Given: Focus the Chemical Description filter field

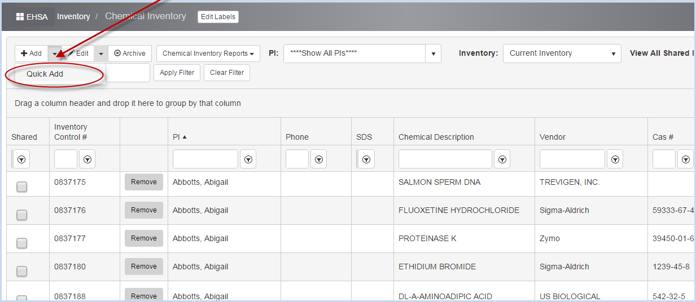Looking at the screenshot, I should tap(445, 159).
